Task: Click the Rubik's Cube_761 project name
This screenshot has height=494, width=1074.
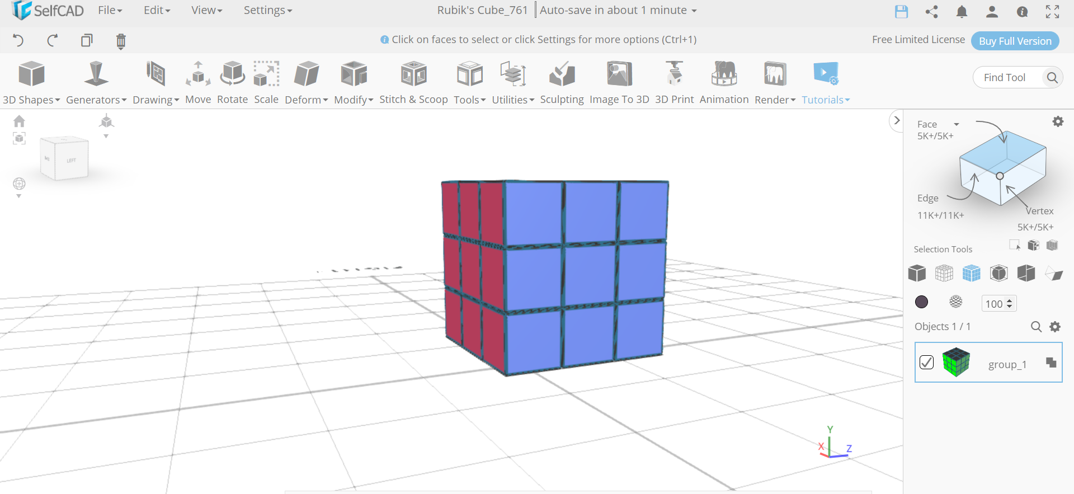Action: click(482, 10)
